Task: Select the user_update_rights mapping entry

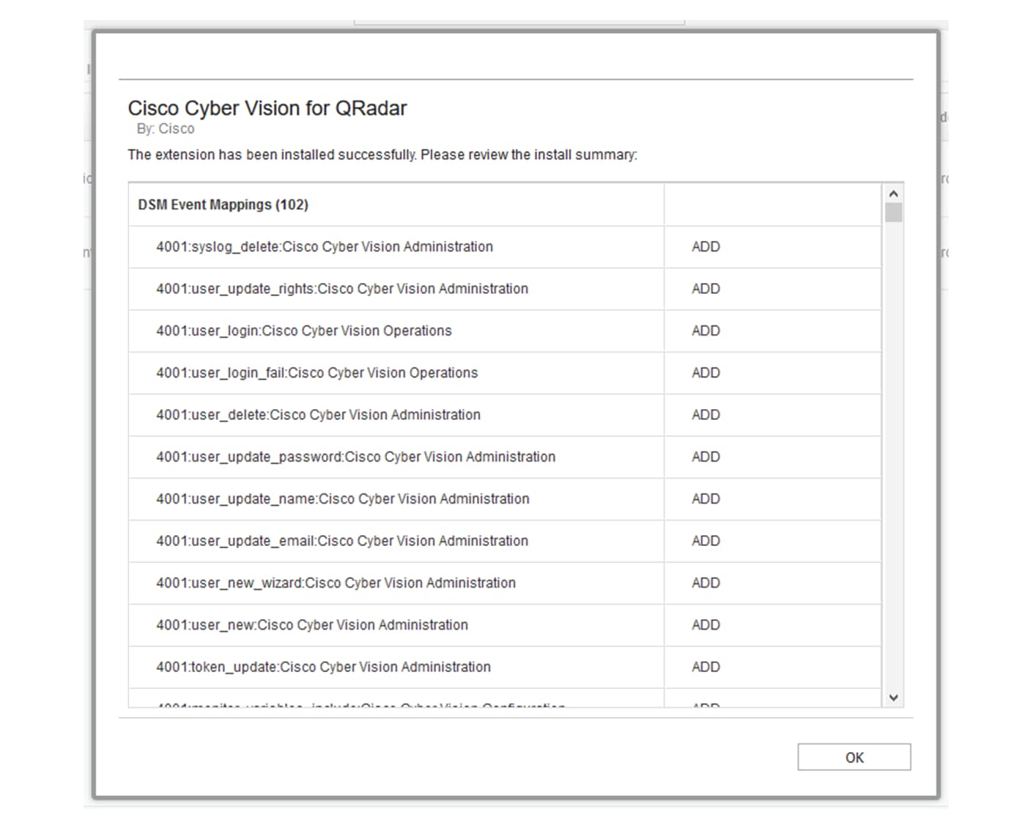Action: coord(342,289)
